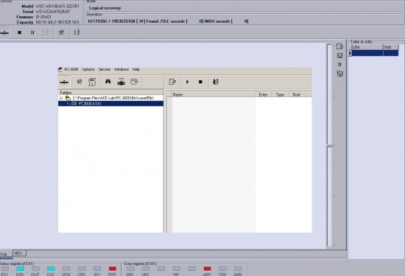Click the cyan DSC status indicator
The width and height of the screenshot is (405, 276).
51,269
